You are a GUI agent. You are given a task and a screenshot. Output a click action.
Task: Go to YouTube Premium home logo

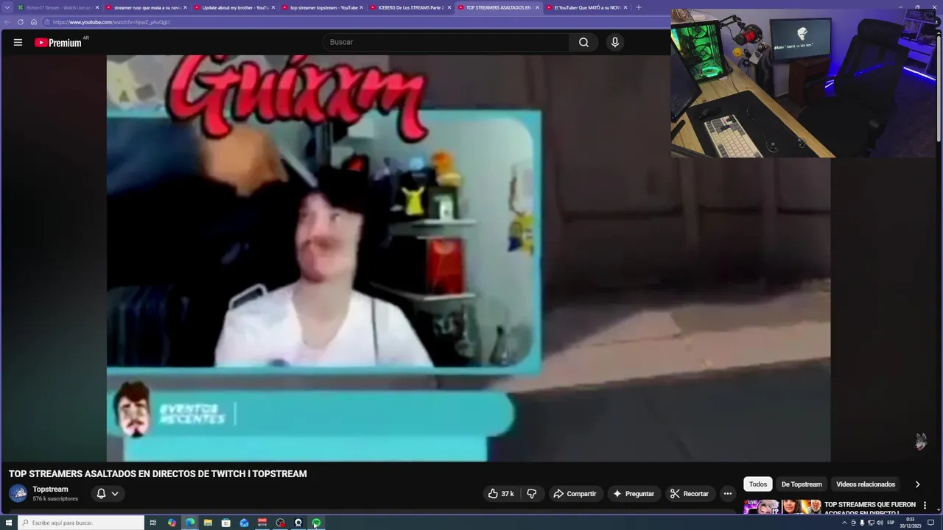59,43
